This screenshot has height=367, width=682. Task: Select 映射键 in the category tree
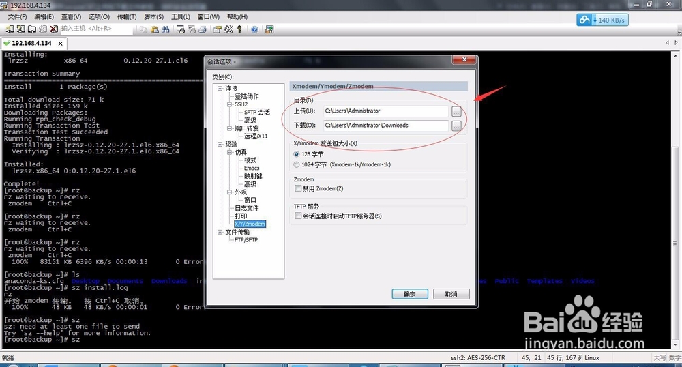(253, 176)
